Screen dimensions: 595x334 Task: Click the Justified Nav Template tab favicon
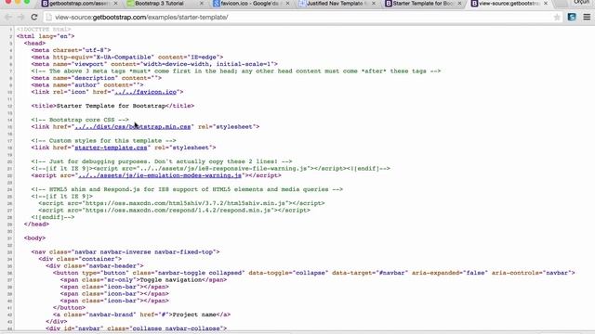tap(302, 4)
